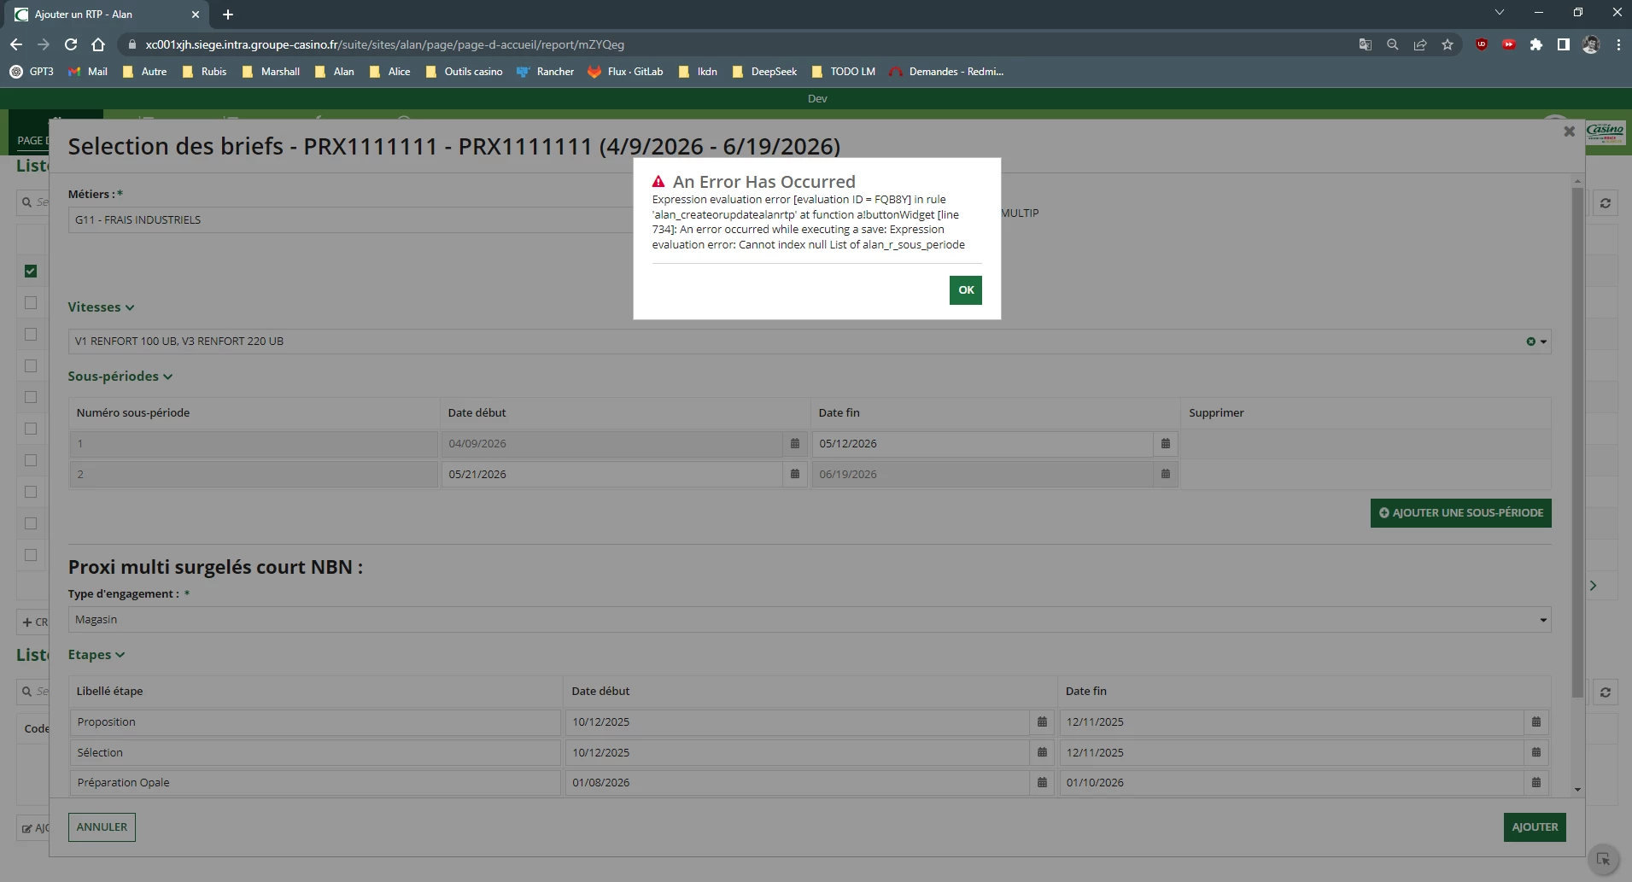Open the Marshall bookmark folder
This screenshot has width=1632, height=882.
click(271, 72)
